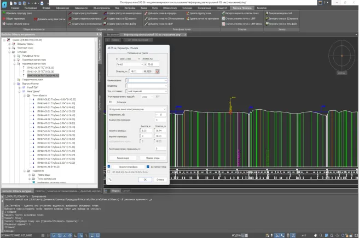
Task: Click the 'Наименование' input field
Action: tap(146, 80)
